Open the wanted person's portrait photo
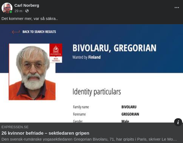183x143 pixels. click(x=32, y=72)
